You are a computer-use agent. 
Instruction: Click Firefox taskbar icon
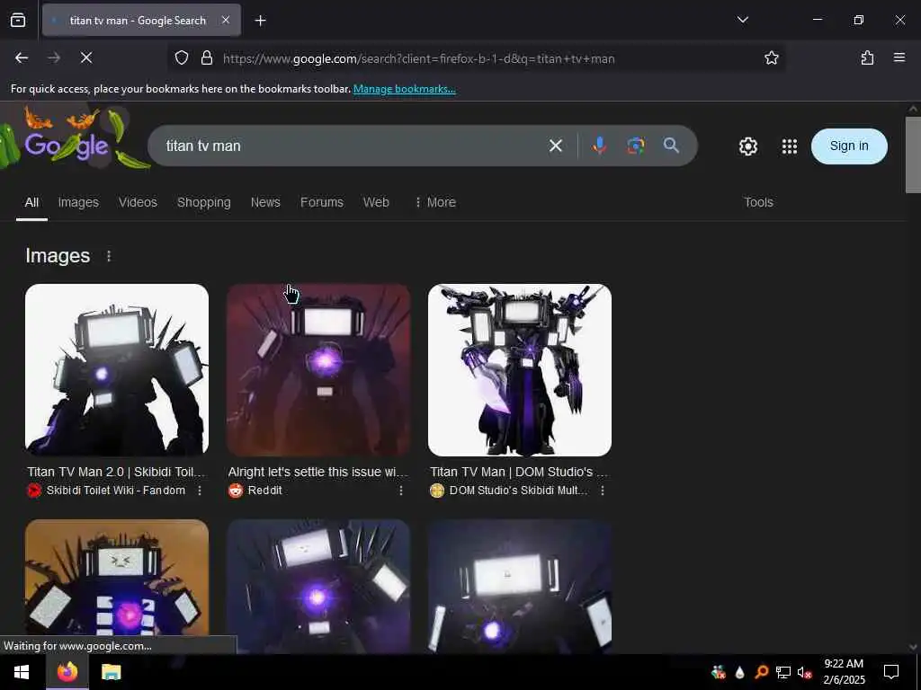click(x=67, y=672)
